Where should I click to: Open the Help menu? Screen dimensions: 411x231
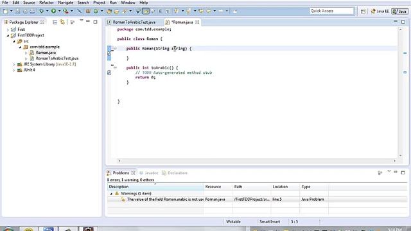click(143, 3)
